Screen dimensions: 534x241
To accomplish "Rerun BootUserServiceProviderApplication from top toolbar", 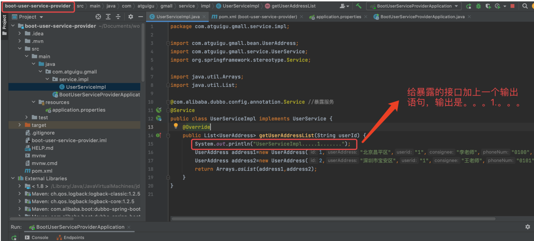I will coord(469,6).
